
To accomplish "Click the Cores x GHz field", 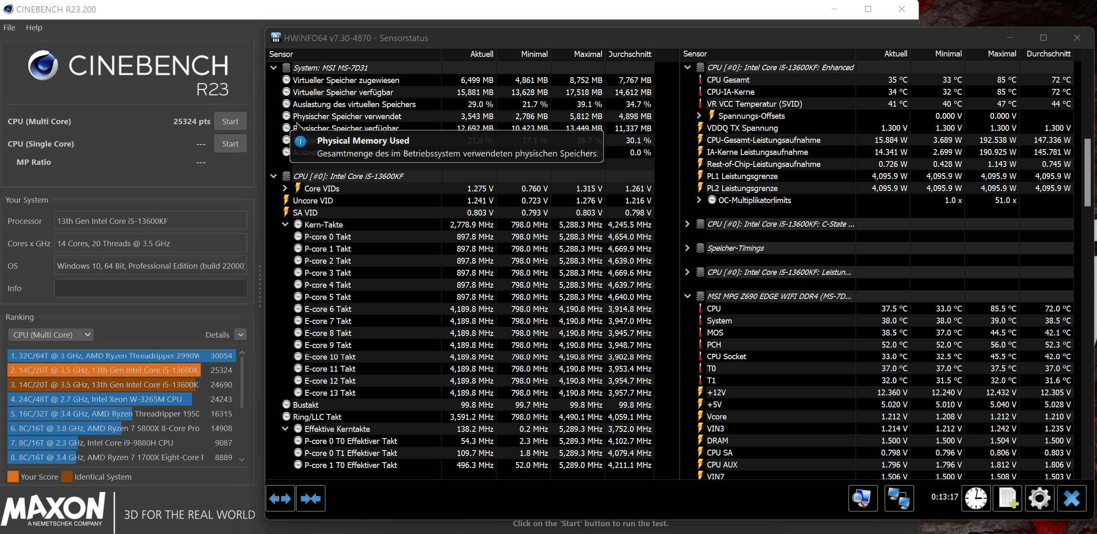I will pos(151,243).
